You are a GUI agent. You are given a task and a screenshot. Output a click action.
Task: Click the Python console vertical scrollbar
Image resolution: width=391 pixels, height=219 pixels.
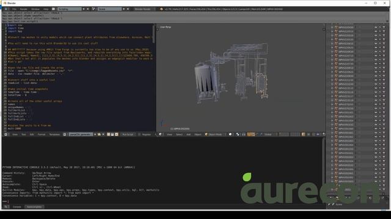coord(324,170)
